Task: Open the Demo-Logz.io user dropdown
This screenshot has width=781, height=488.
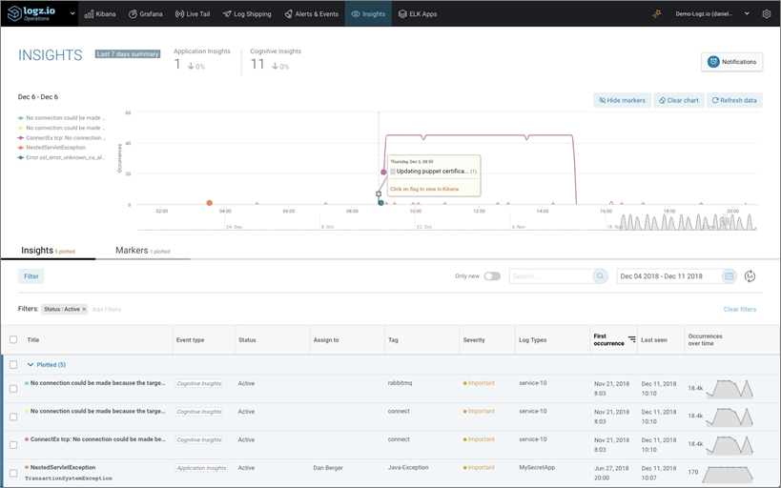Action: (711, 14)
